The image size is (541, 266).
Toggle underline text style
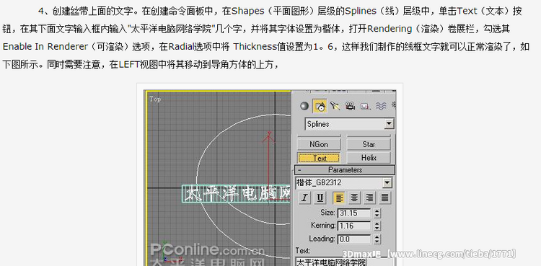click(320, 198)
